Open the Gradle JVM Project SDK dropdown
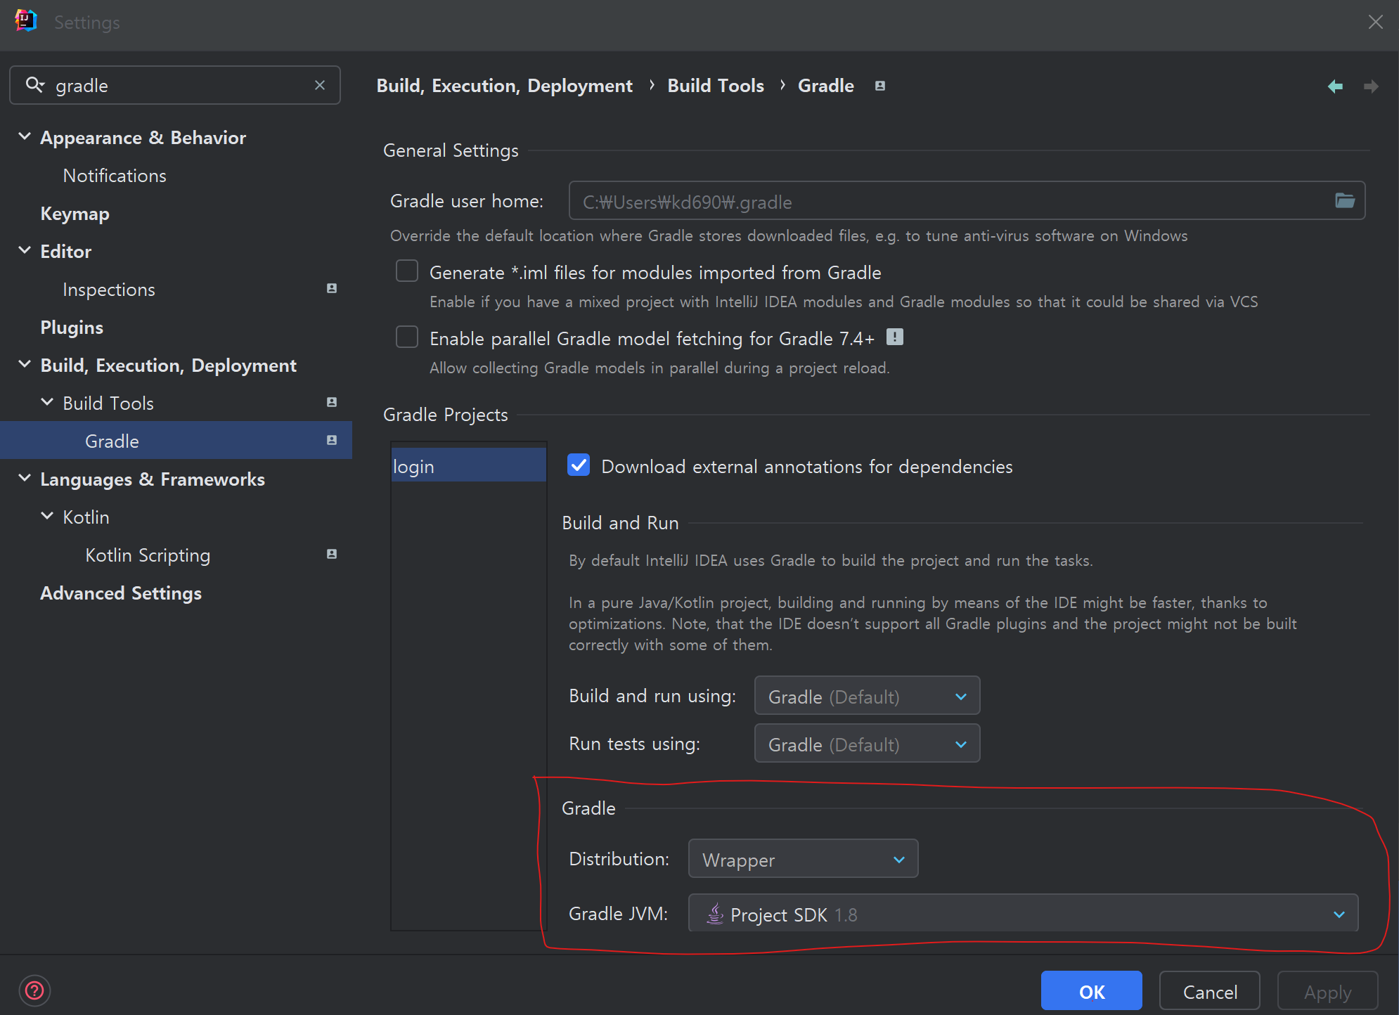This screenshot has width=1399, height=1015. click(1022, 914)
